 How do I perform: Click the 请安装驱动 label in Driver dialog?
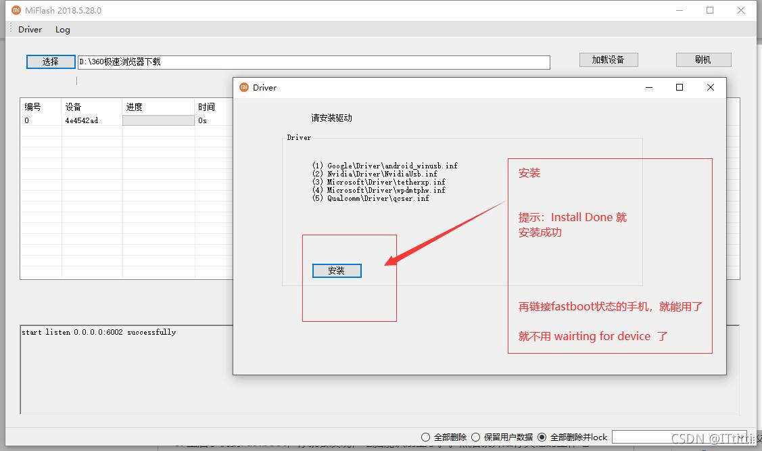[x=331, y=118]
